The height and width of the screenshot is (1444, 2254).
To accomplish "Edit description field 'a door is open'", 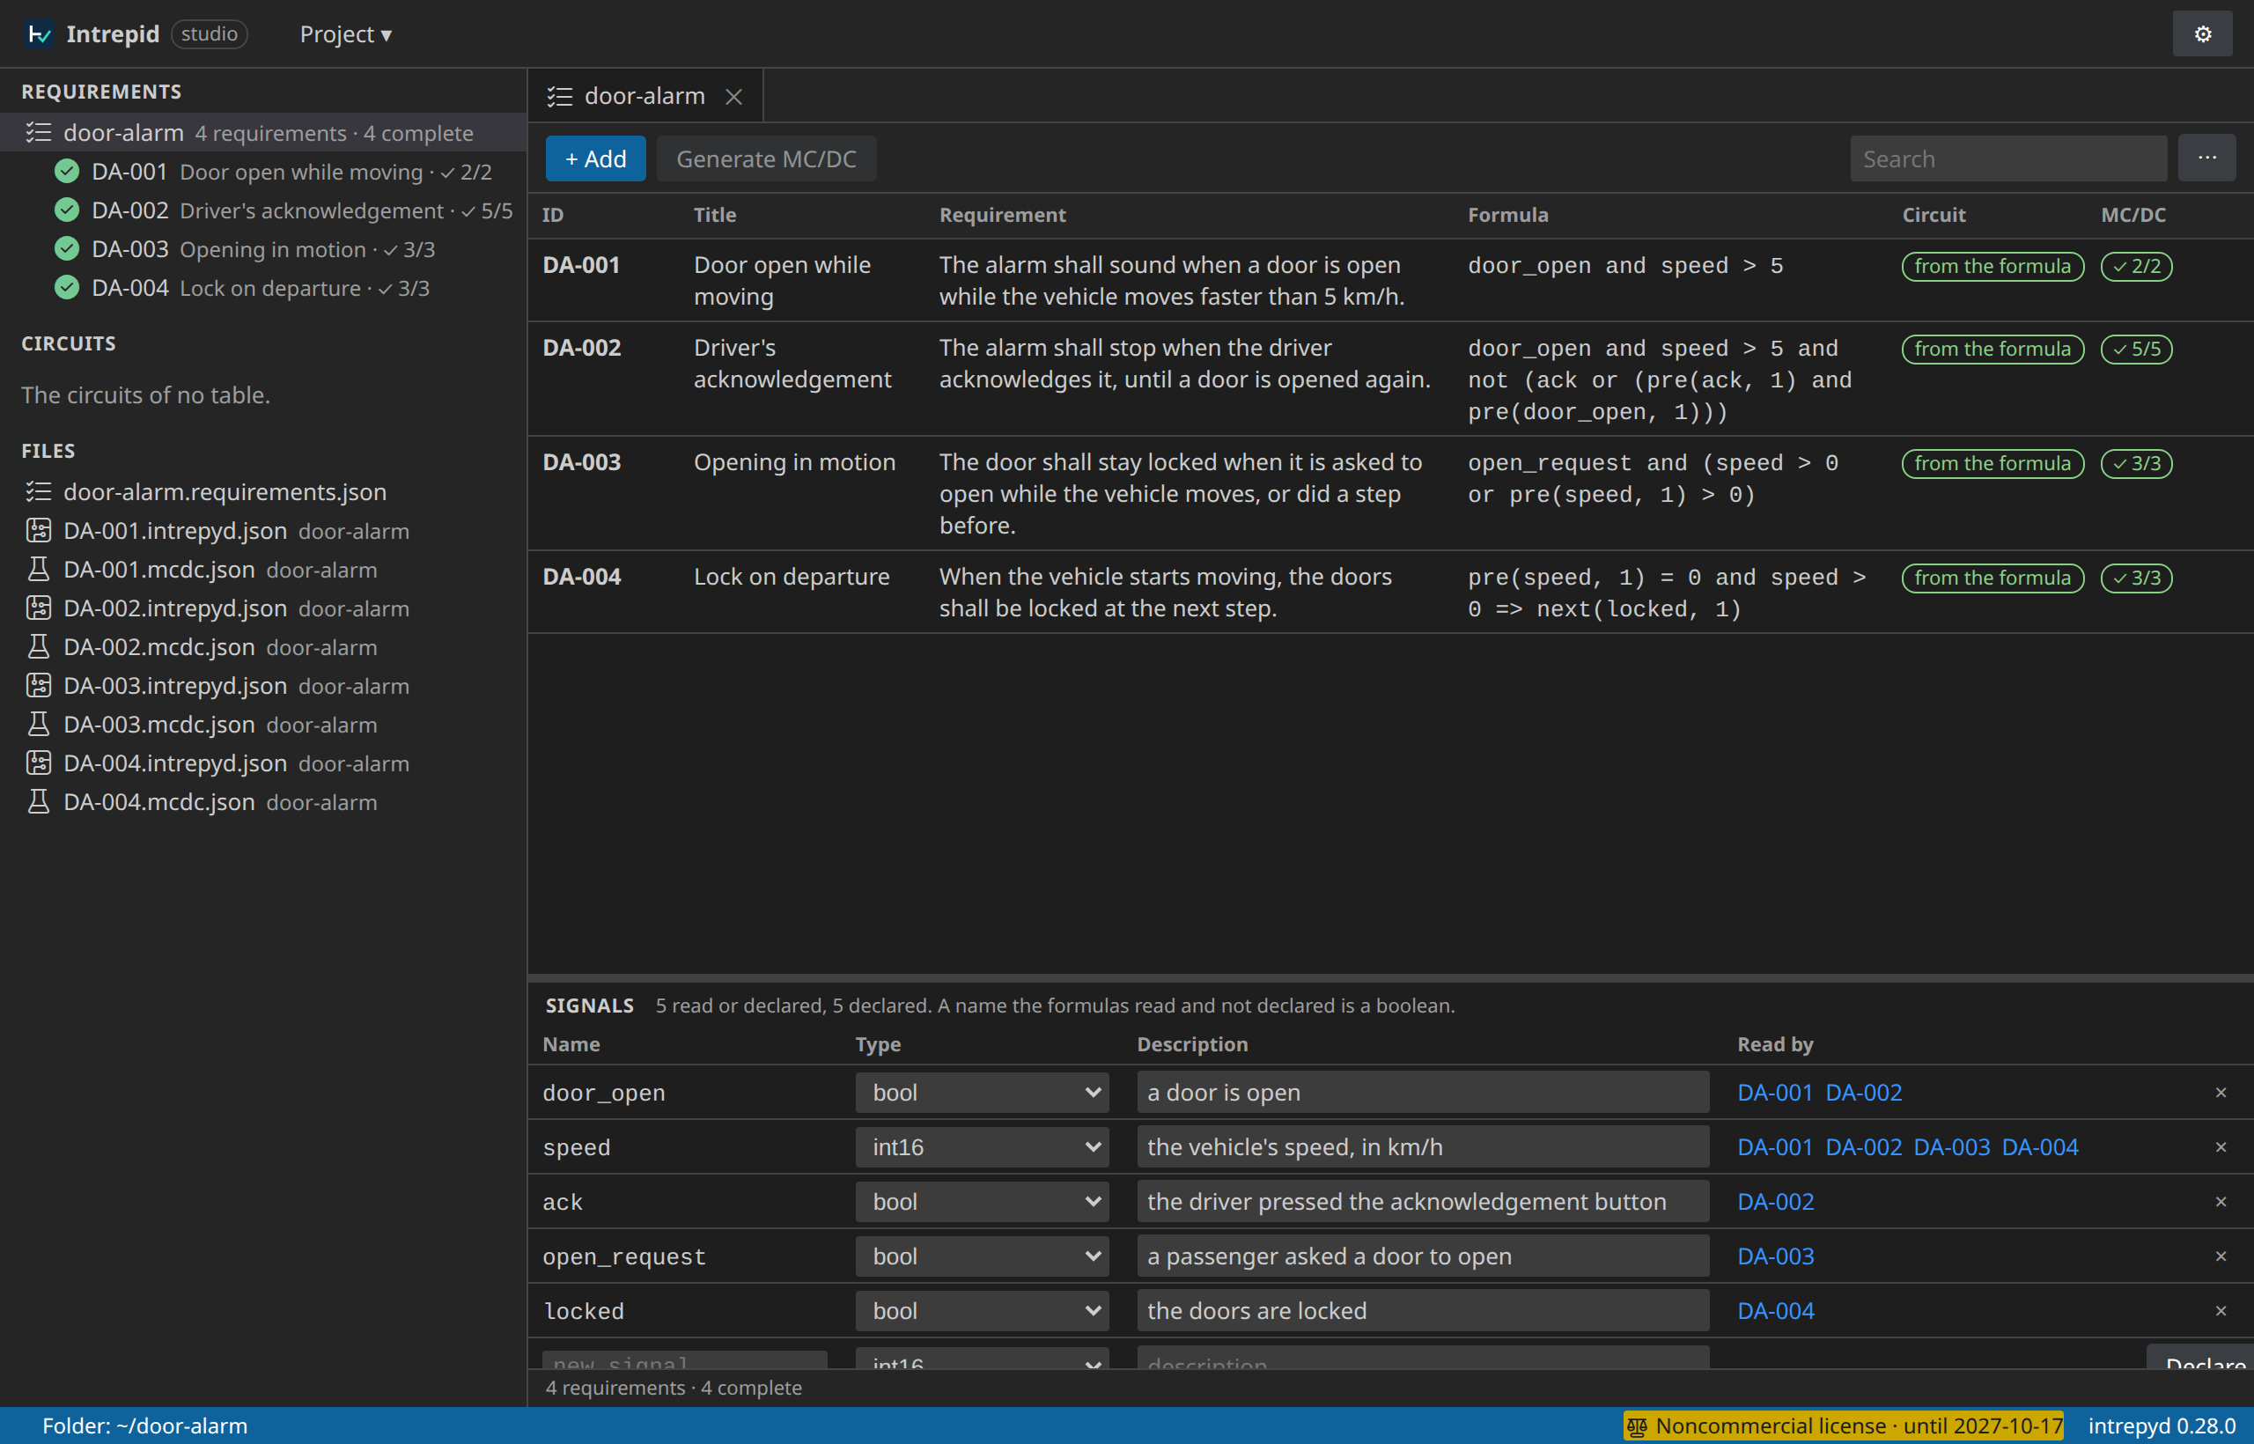I will pos(1422,1093).
